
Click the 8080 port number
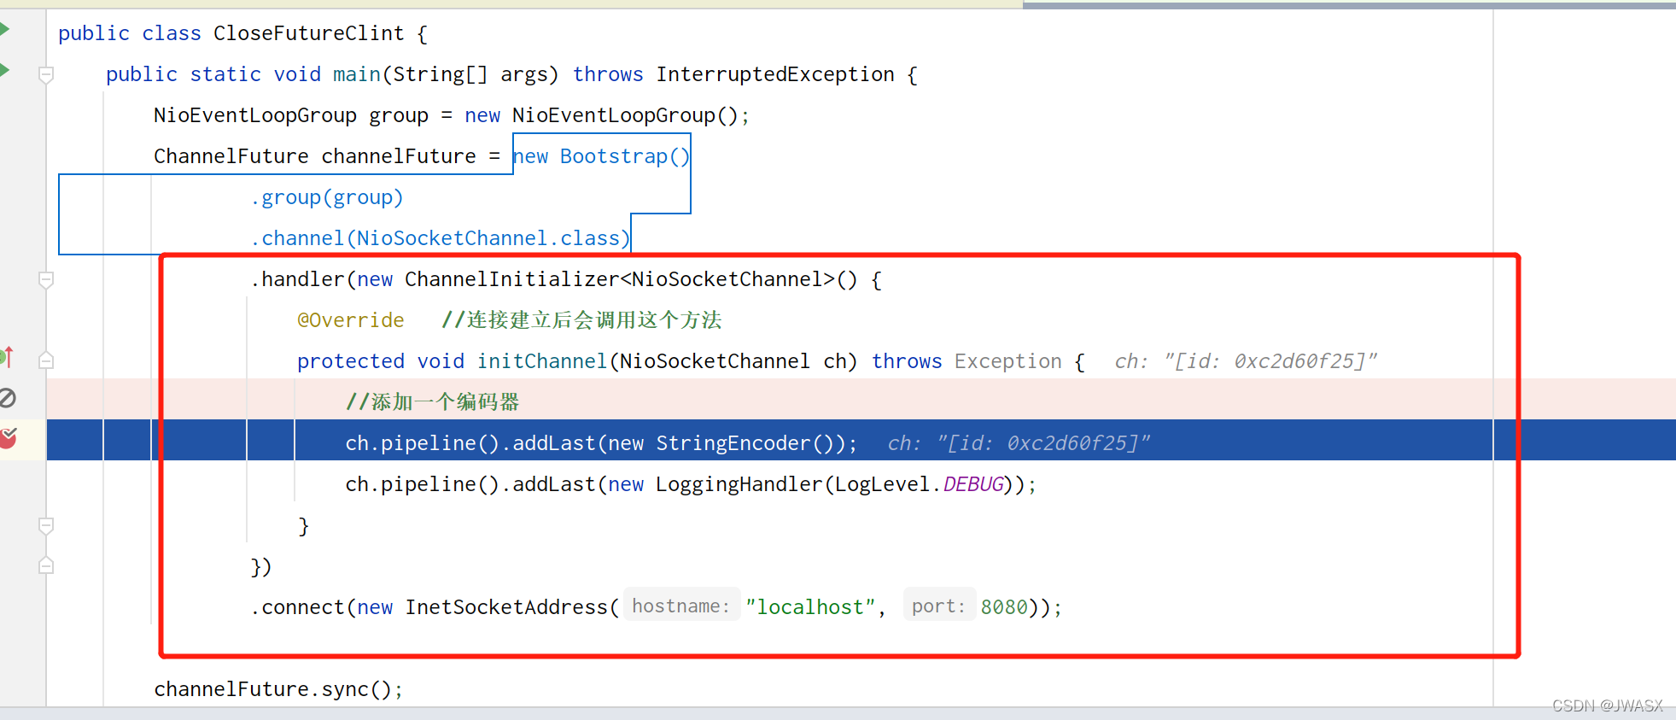coord(1004,607)
